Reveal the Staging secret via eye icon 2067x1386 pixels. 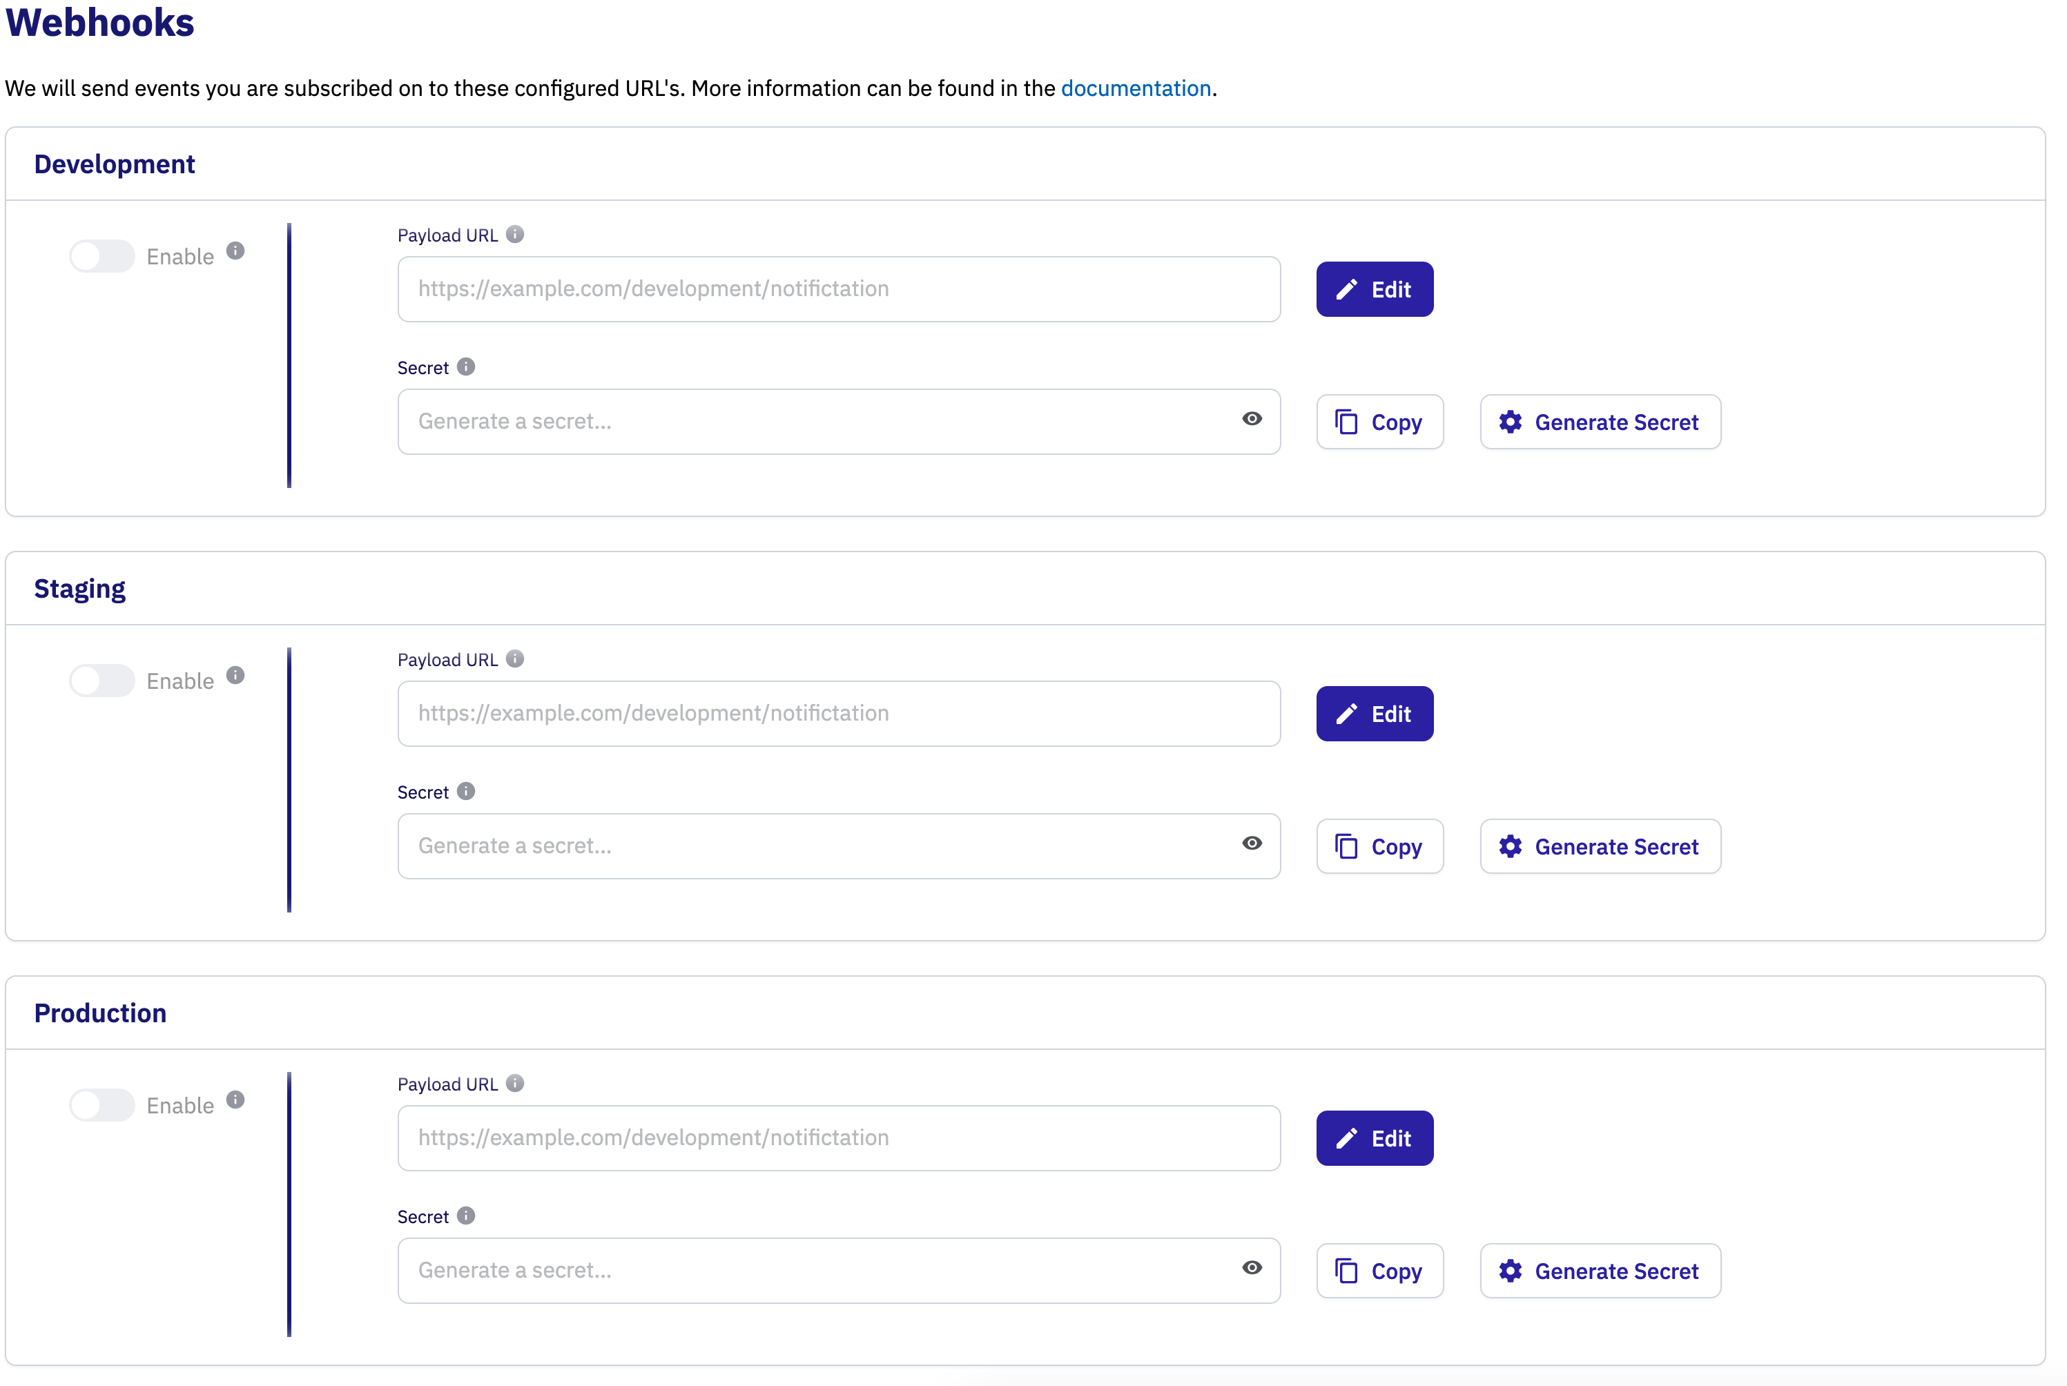(1252, 843)
